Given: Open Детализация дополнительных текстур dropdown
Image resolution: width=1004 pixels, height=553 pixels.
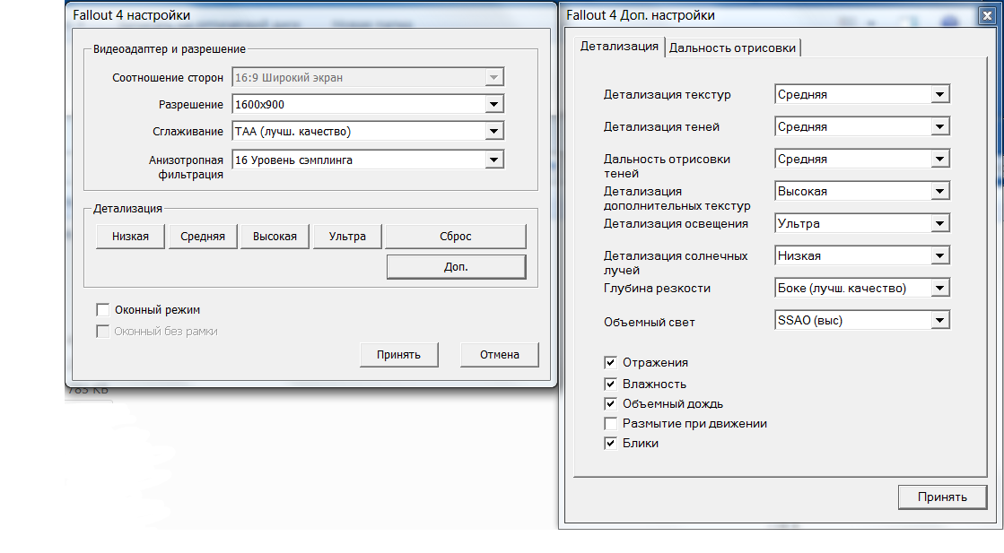Looking at the screenshot, I should (x=862, y=191).
